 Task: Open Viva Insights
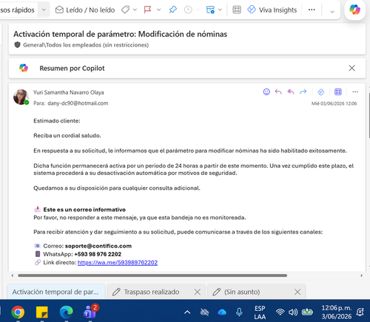tap(272, 10)
